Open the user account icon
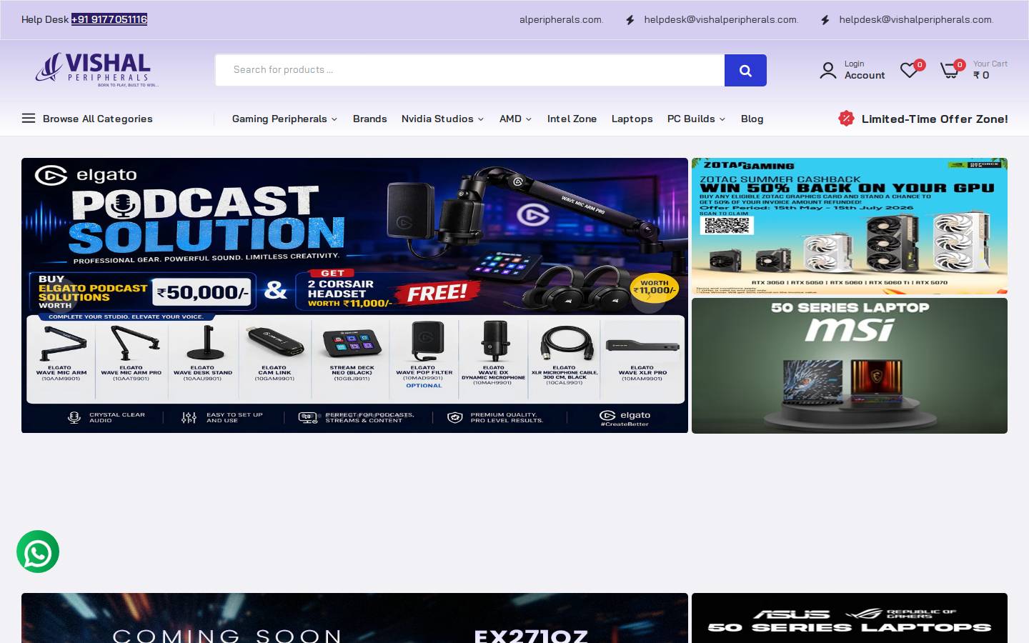 coord(828,70)
